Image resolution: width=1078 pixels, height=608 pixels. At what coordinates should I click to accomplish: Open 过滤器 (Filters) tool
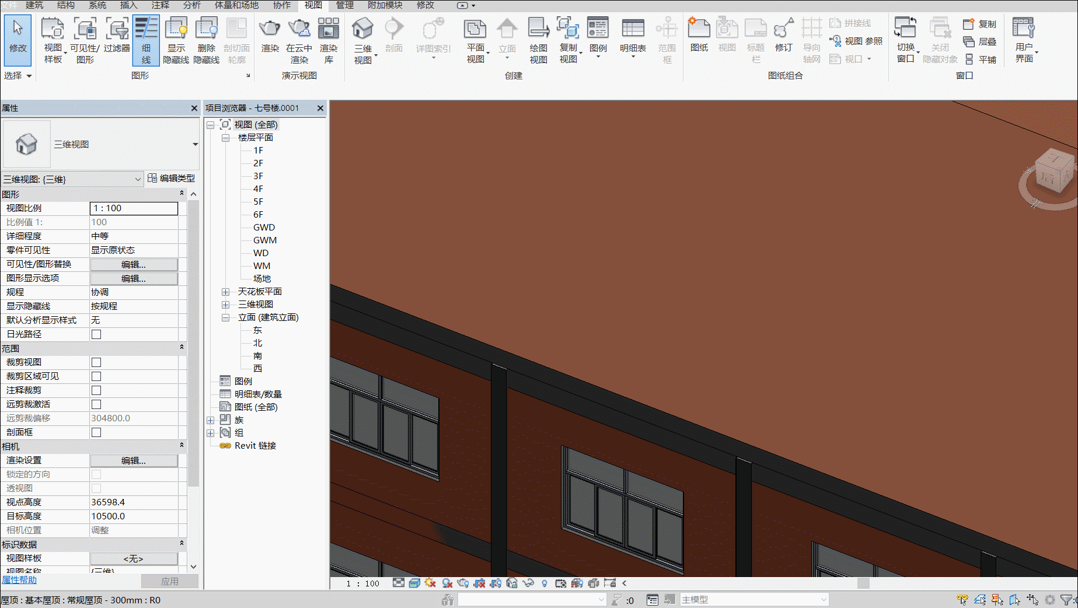coord(117,35)
